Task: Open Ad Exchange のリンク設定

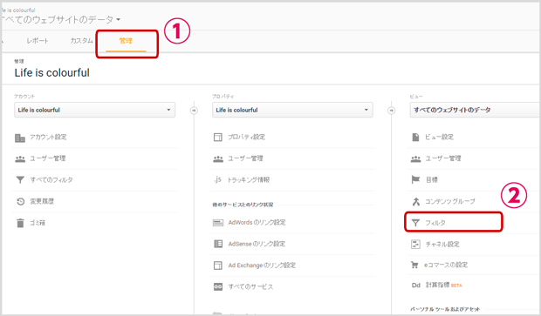Action: [262, 265]
